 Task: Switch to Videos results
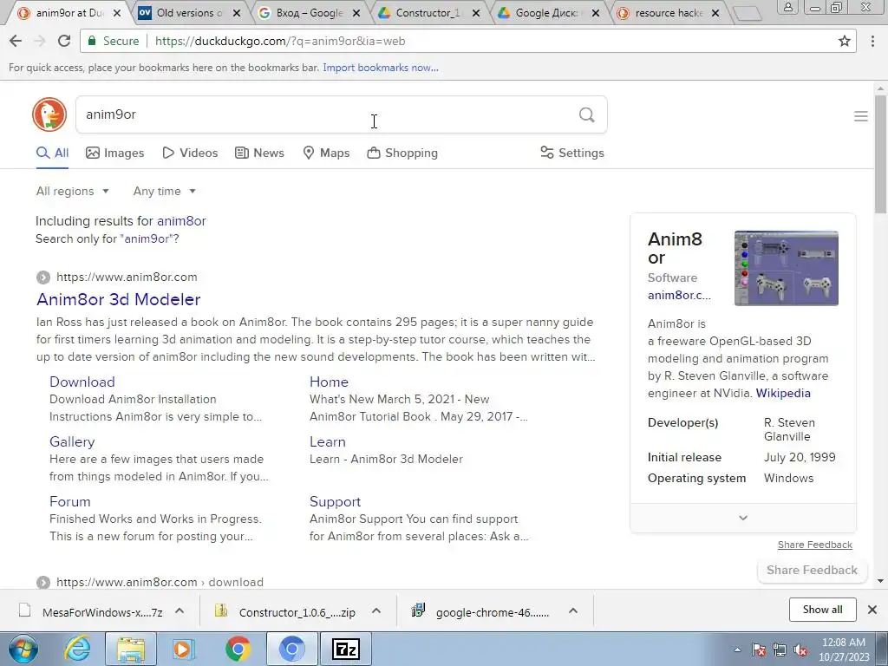point(190,153)
